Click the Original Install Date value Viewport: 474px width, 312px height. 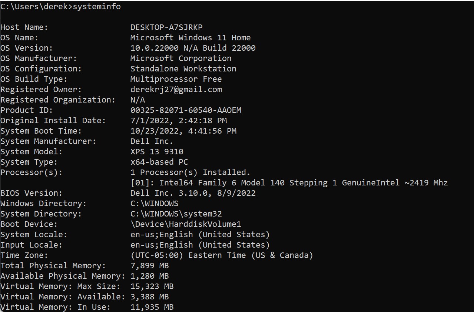coord(179,121)
